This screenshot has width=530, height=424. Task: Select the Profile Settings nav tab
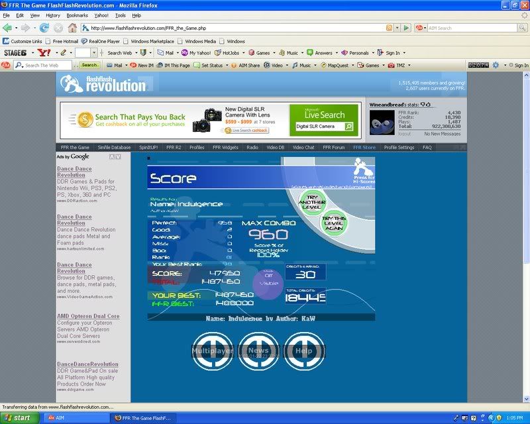coord(399,147)
